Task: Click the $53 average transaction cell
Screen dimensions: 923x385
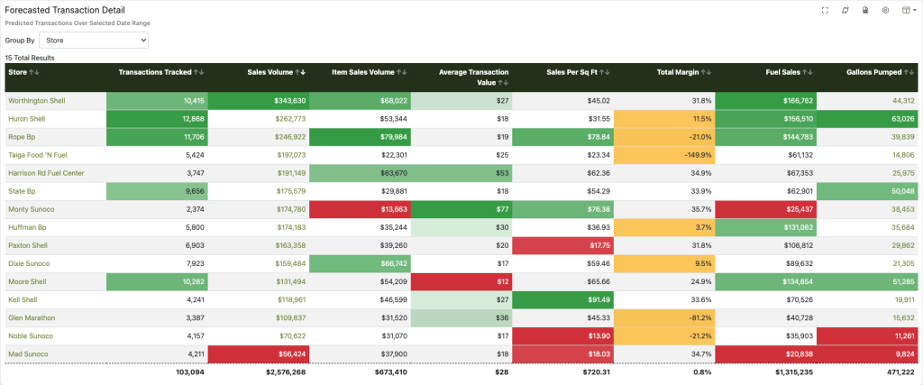Action: point(461,173)
